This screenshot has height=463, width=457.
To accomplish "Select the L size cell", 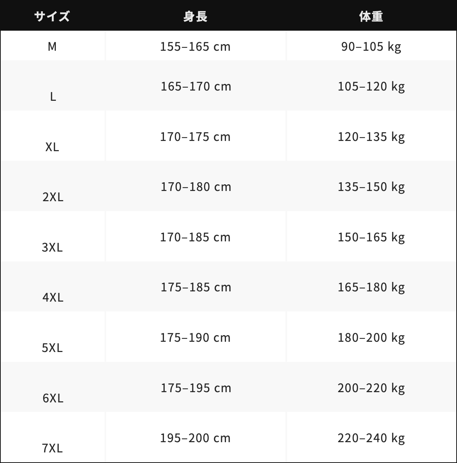I will [x=53, y=96].
